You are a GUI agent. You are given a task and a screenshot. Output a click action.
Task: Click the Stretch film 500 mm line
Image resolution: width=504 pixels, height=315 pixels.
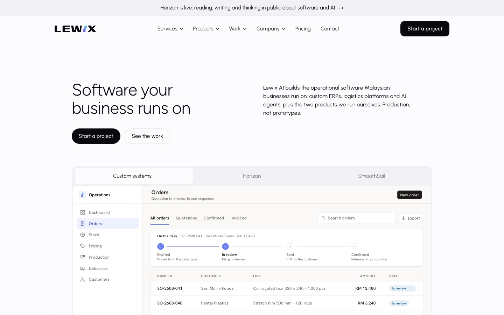point(282,303)
